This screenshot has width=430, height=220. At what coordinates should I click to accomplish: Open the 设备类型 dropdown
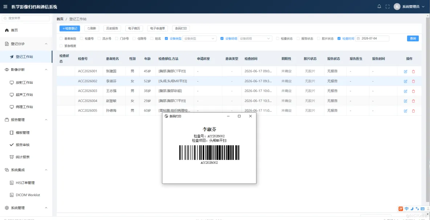199,38
